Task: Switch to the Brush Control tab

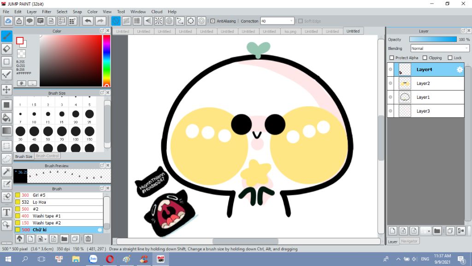Action: [x=47, y=156]
